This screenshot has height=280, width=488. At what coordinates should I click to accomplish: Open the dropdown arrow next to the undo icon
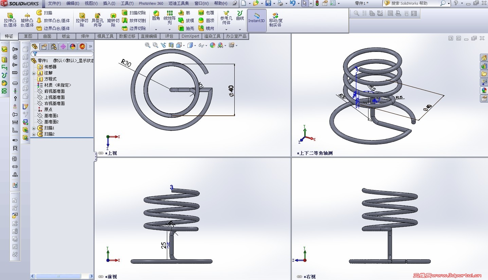(298, 3)
